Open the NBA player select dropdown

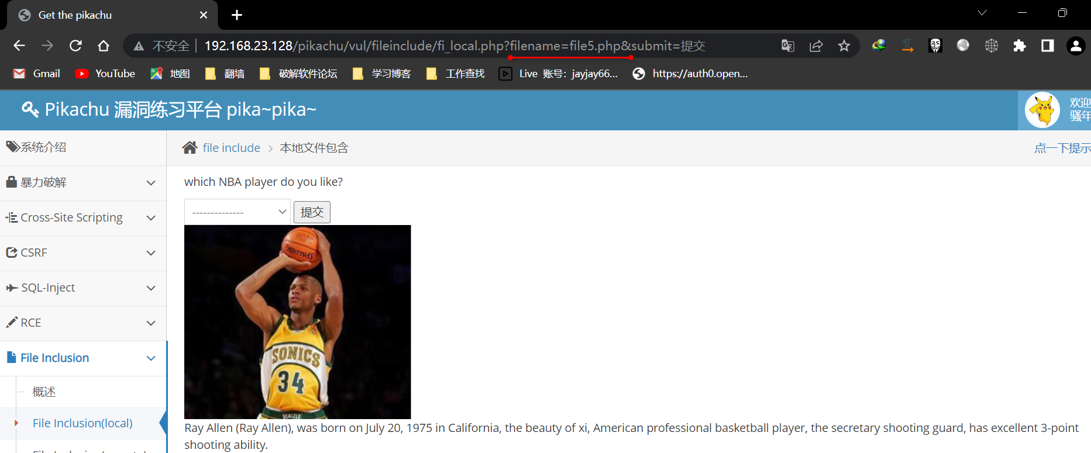[237, 212]
